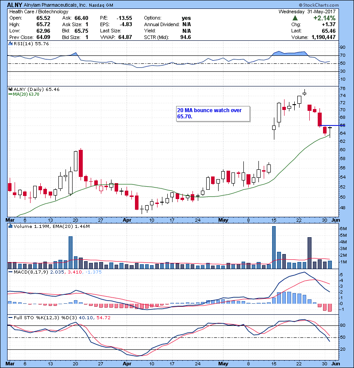
Task: Click the Options value yes
Action: pyautogui.click(x=186, y=18)
